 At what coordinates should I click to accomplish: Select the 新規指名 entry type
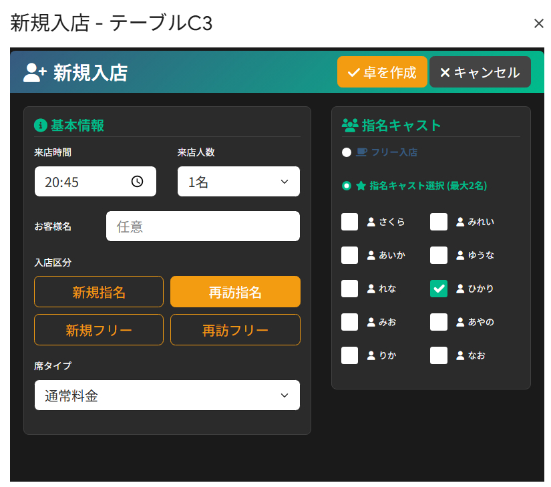(99, 292)
